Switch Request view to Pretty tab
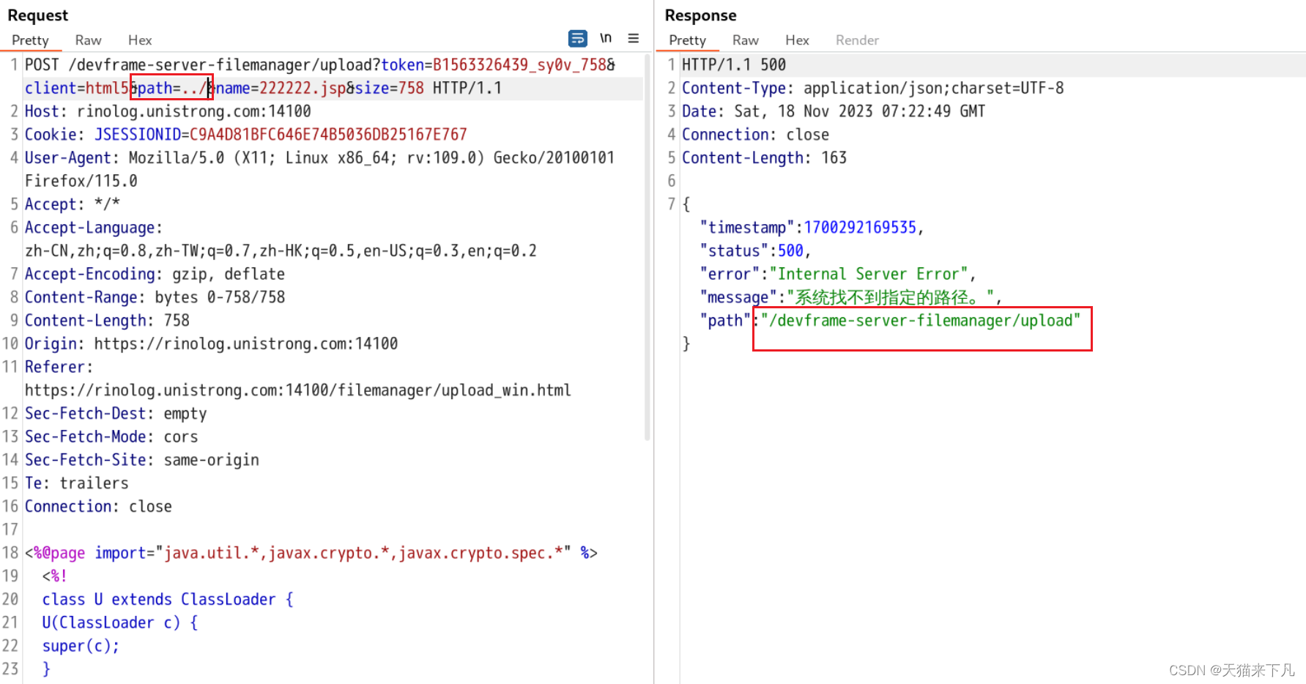1306x684 pixels. [30, 40]
